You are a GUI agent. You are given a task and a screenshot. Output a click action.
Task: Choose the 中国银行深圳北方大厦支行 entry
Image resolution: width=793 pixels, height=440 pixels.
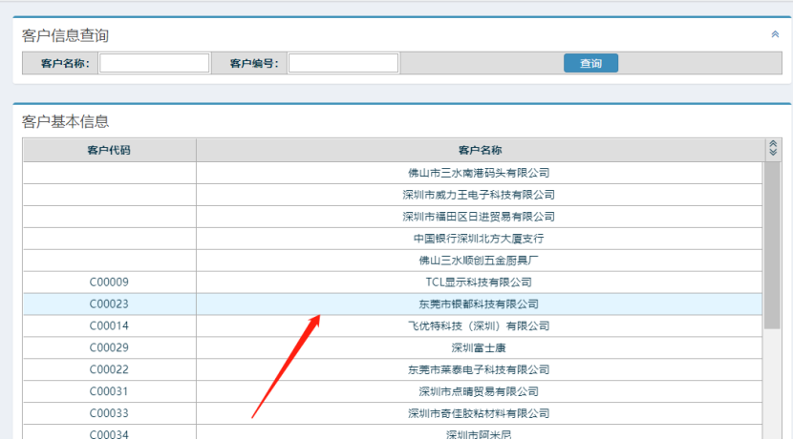pos(479,239)
